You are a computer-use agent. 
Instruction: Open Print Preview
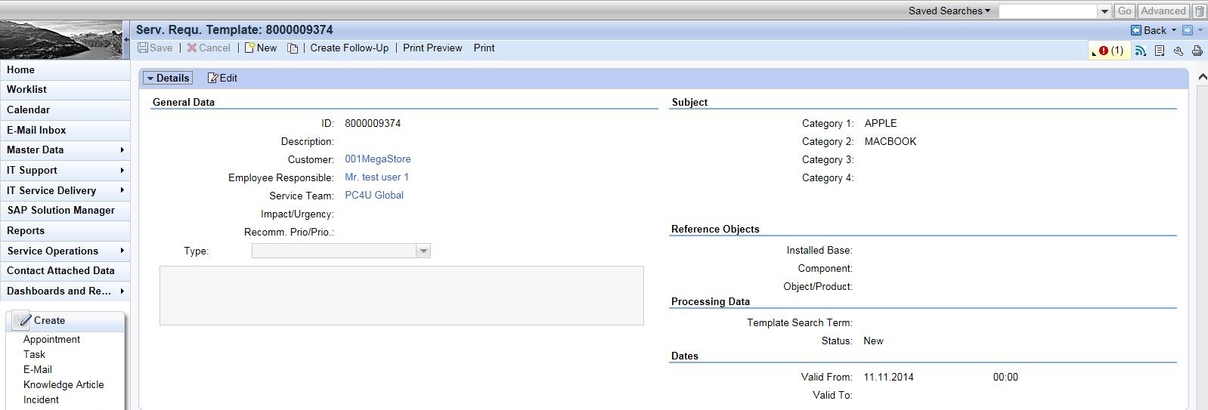tap(432, 48)
